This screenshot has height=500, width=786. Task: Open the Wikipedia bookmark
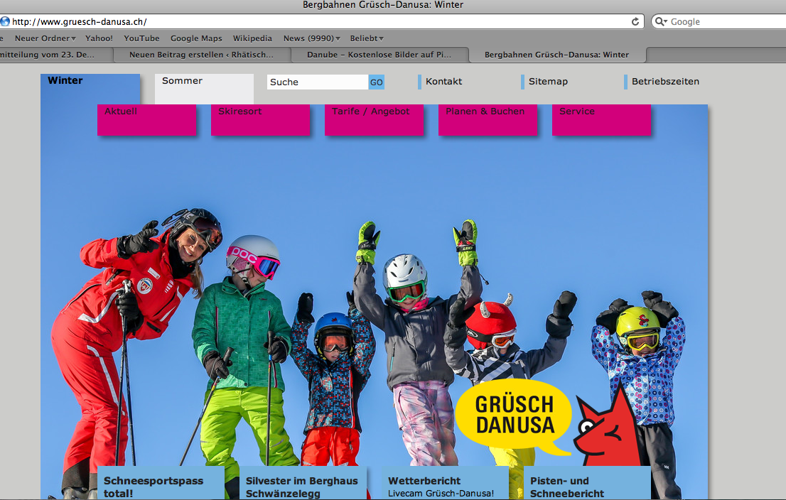point(252,38)
